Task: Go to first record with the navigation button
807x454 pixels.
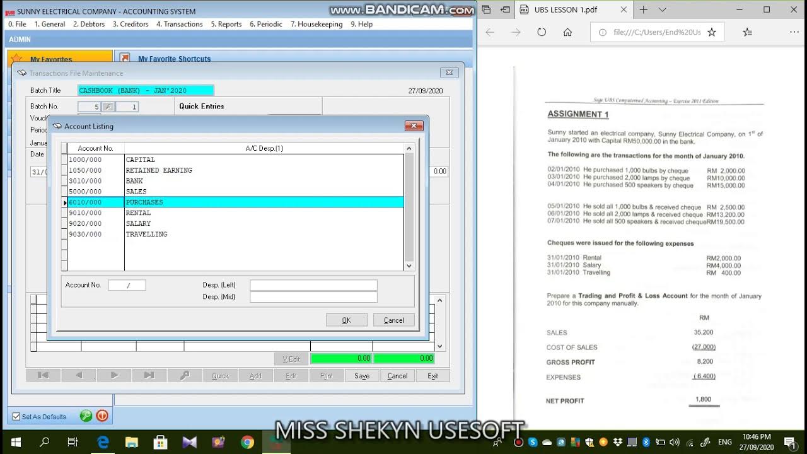Action: tap(44, 375)
